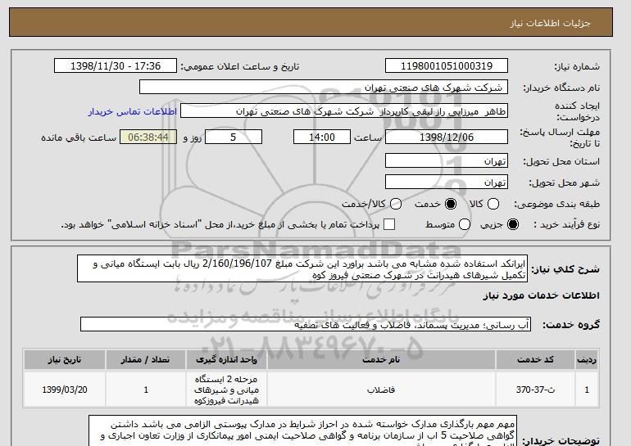
Task: Click the نام خدمت column header
Action: pos(381,359)
